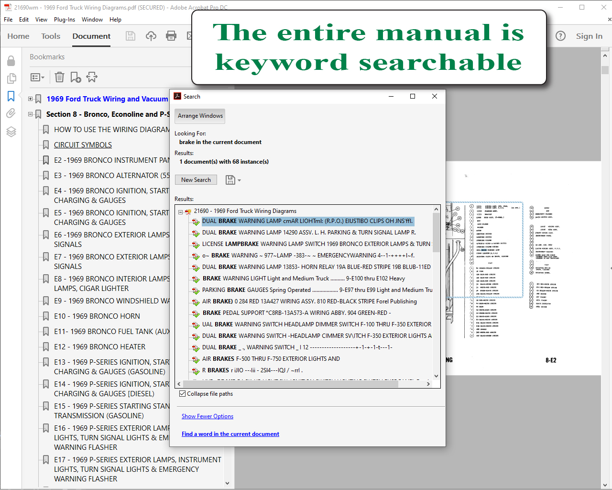
Task: Toggle the Collapse file paths checkbox
Action: 183,394
